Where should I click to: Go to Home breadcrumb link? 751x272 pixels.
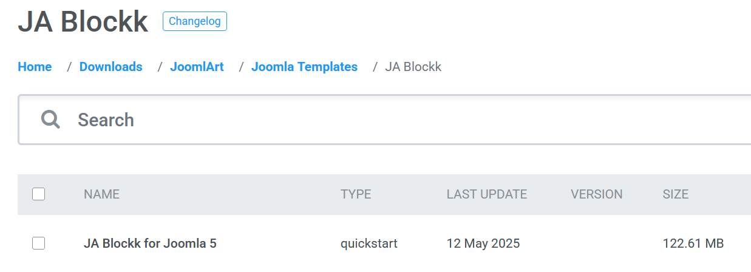35,67
